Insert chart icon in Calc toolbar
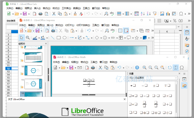Viewport: 194px width, 118px height. pos(168,14)
